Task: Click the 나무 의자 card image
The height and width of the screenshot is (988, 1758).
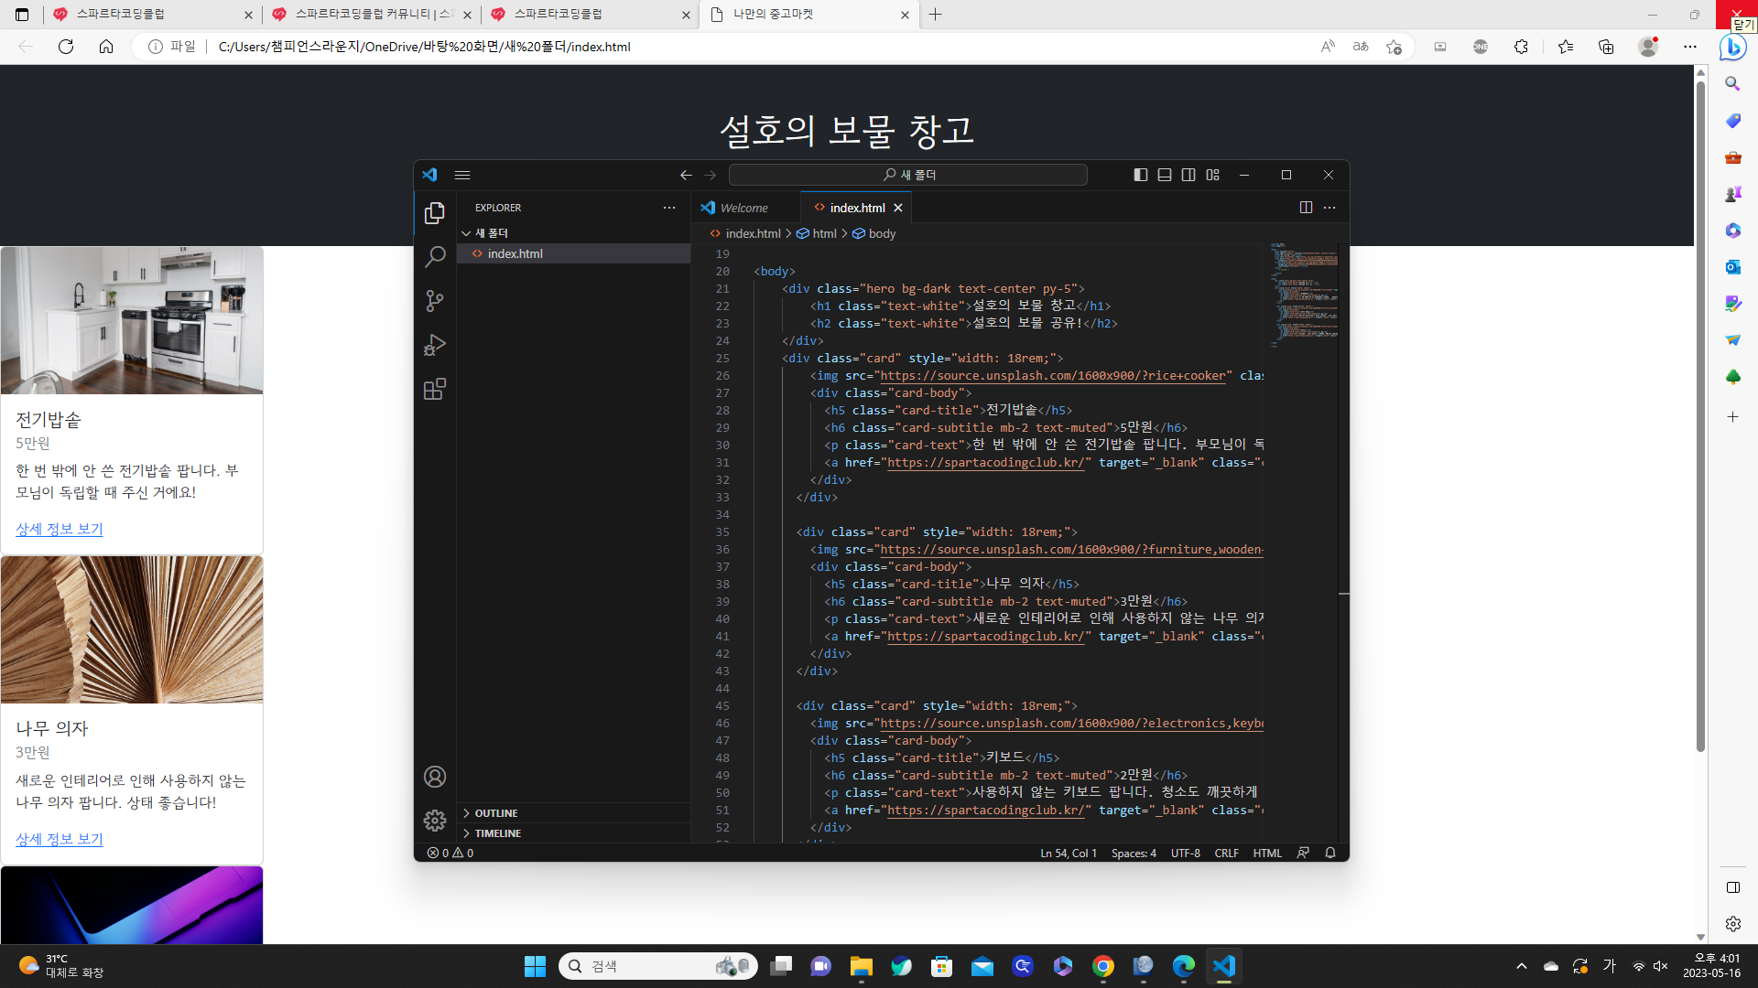Action: [x=132, y=630]
